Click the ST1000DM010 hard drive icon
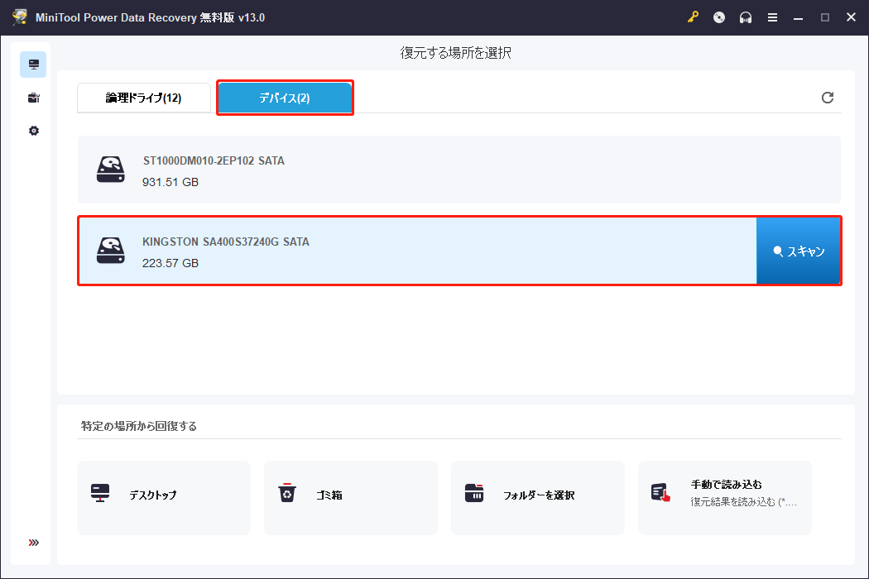This screenshot has height=579, width=869. (x=111, y=170)
